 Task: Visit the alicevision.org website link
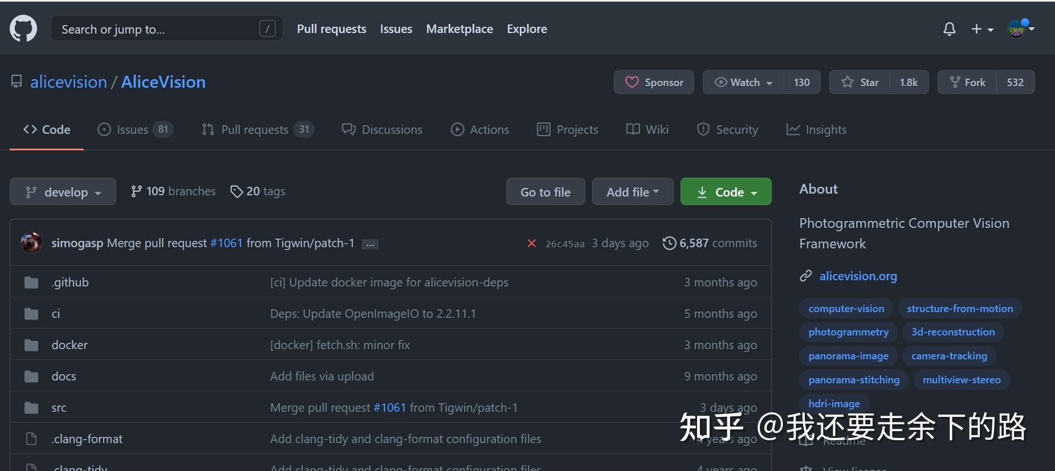tap(858, 276)
